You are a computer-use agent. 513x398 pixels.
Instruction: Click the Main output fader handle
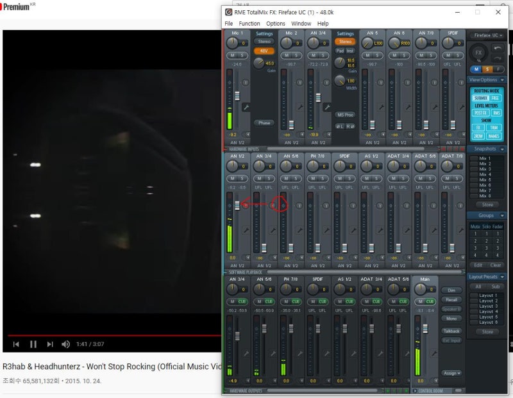tap(425, 328)
